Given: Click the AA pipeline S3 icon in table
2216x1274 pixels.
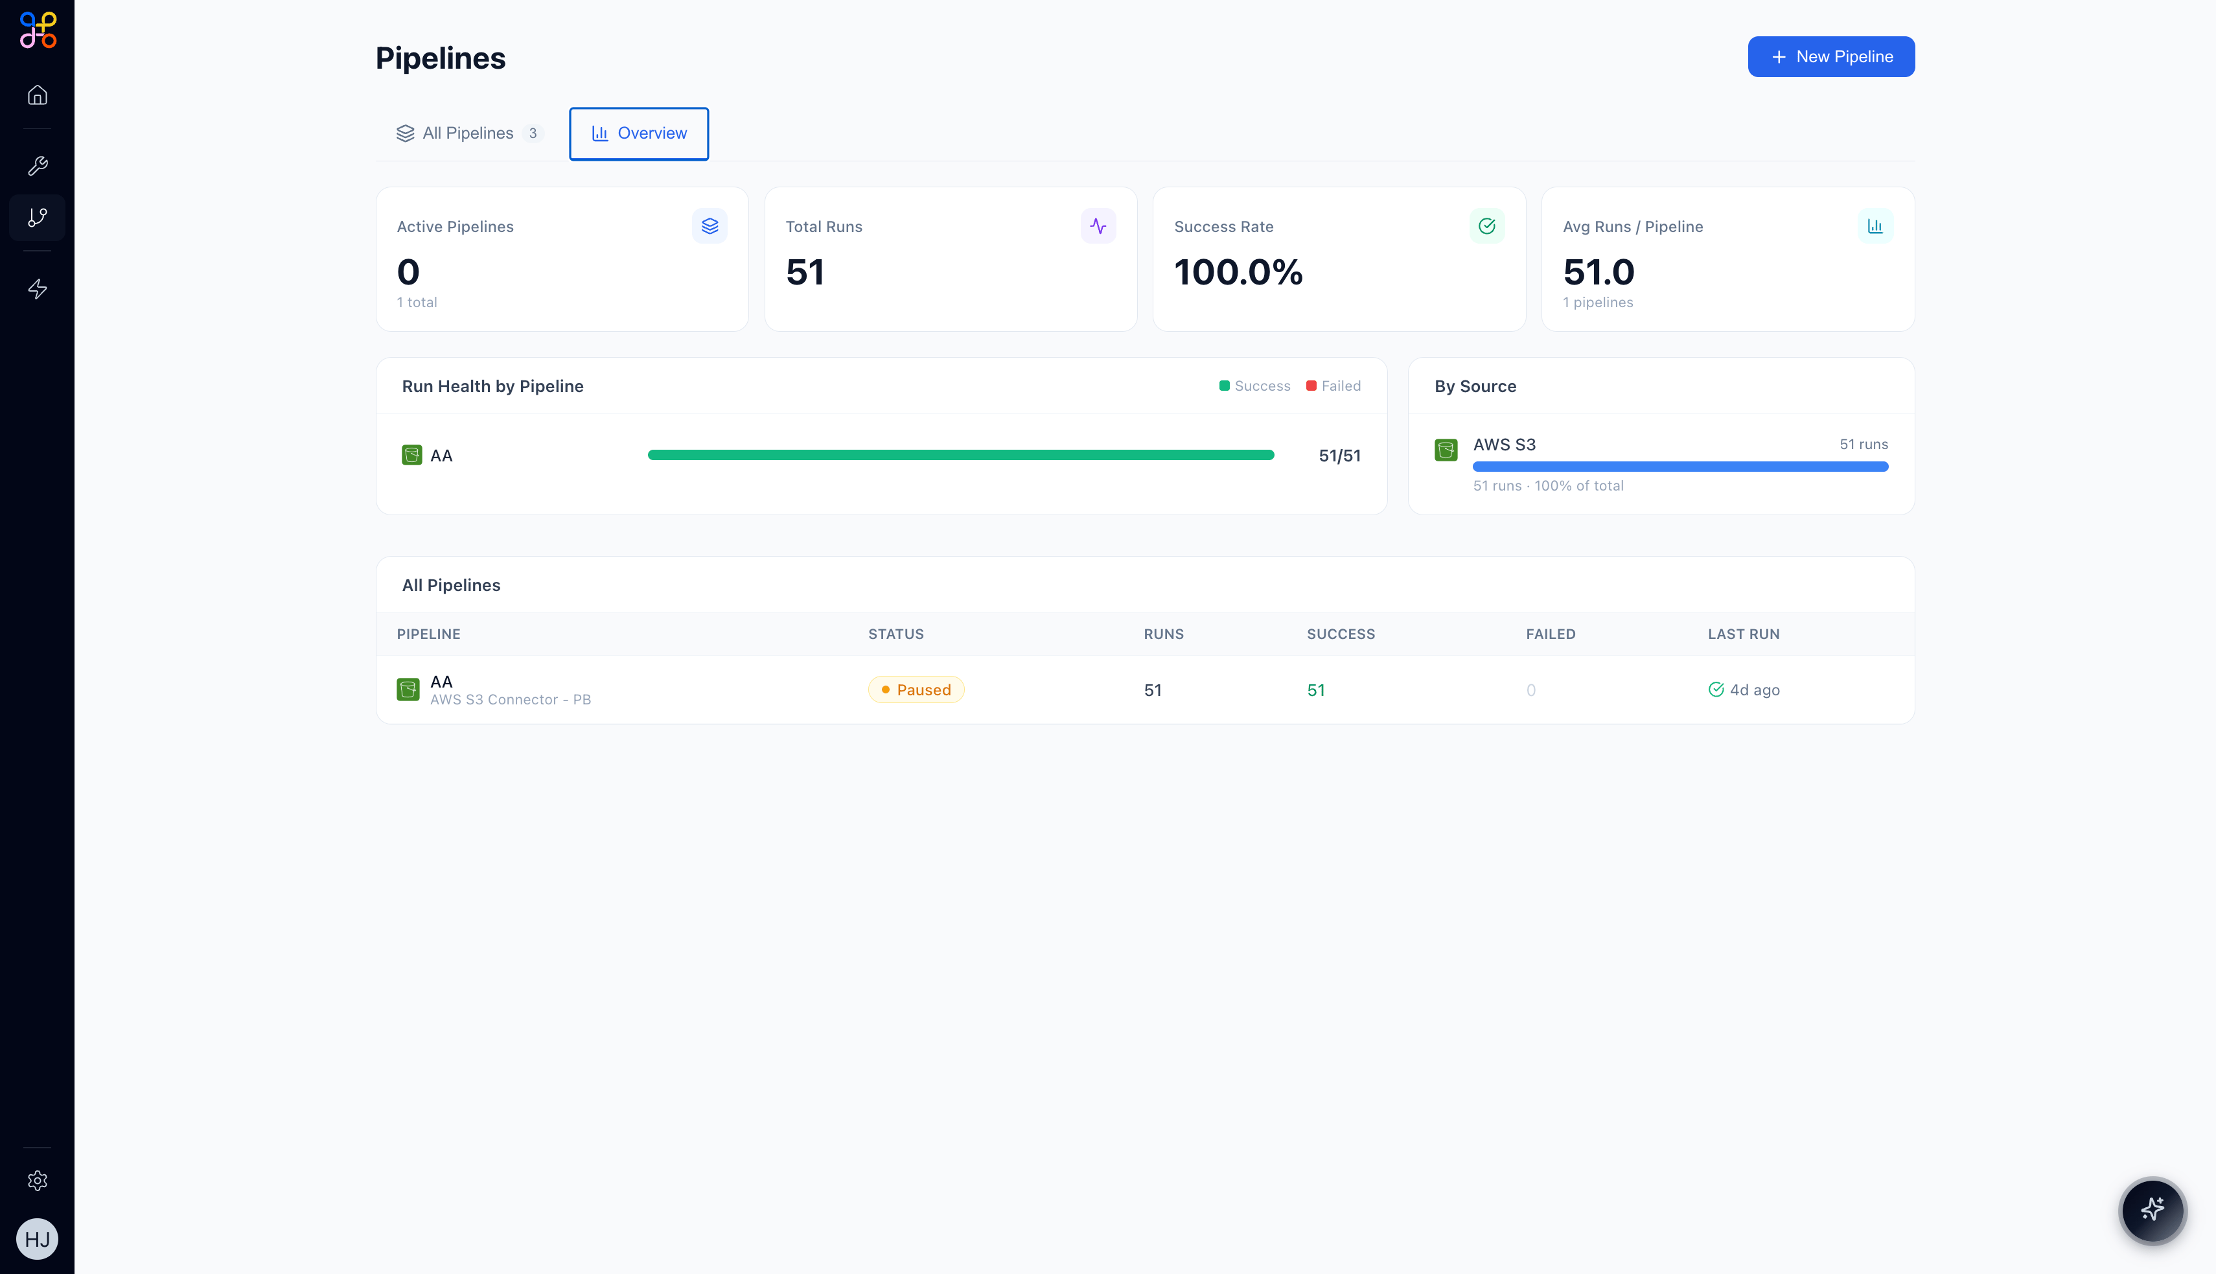Looking at the screenshot, I should click(x=408, y=689).
